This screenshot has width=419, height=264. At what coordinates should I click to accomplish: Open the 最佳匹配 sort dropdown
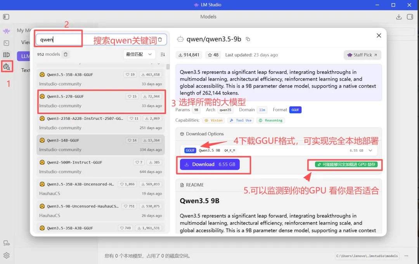coord(139,54)
